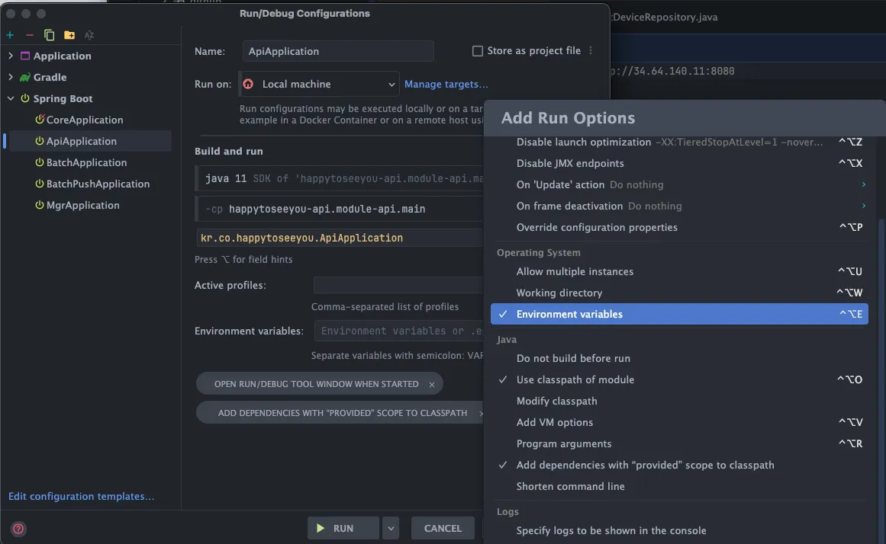
Task: Sort configurations alphabetically icon
Action: [89, 35]
